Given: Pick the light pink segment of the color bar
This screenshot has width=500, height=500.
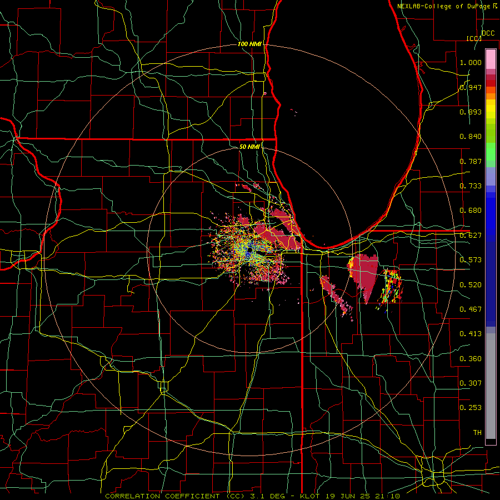Looking at the screenshot, I should tap(491, 59).
